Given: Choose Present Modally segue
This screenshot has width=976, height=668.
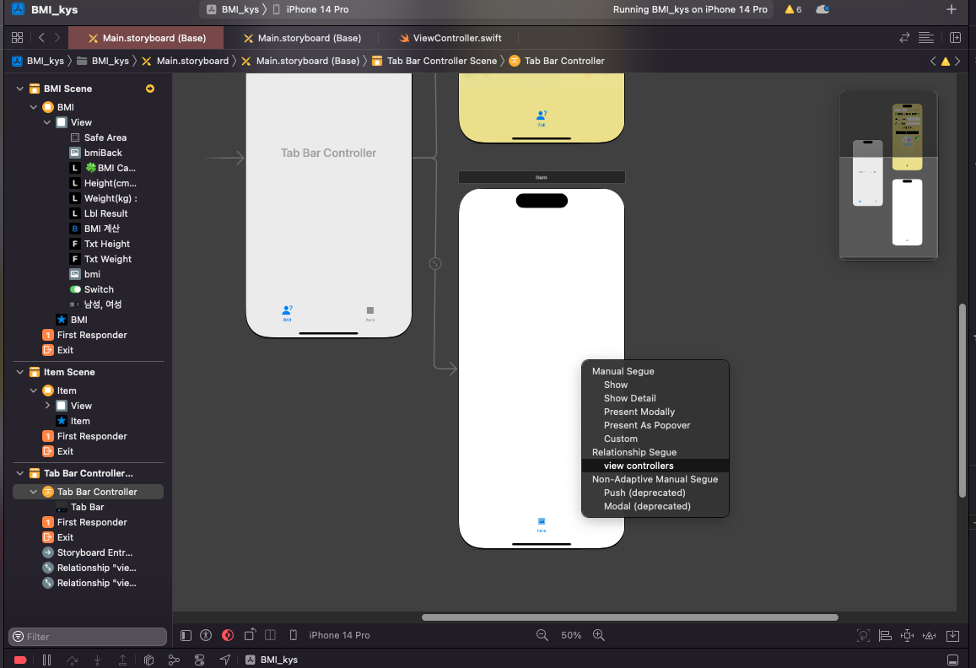Looking at the screenshot, I should [x=639, y=412].
